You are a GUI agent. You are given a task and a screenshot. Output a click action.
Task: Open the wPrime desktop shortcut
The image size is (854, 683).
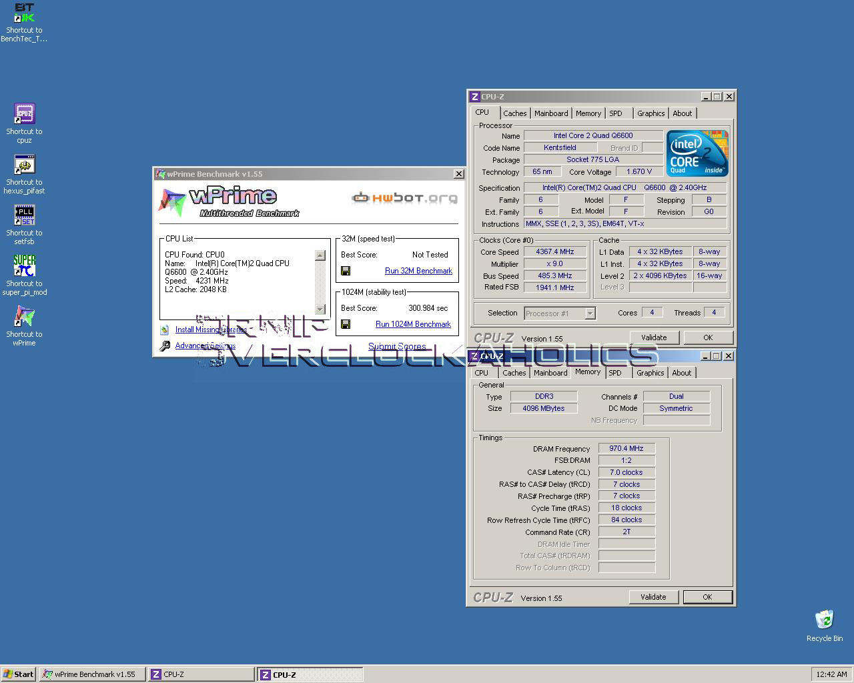24,317
